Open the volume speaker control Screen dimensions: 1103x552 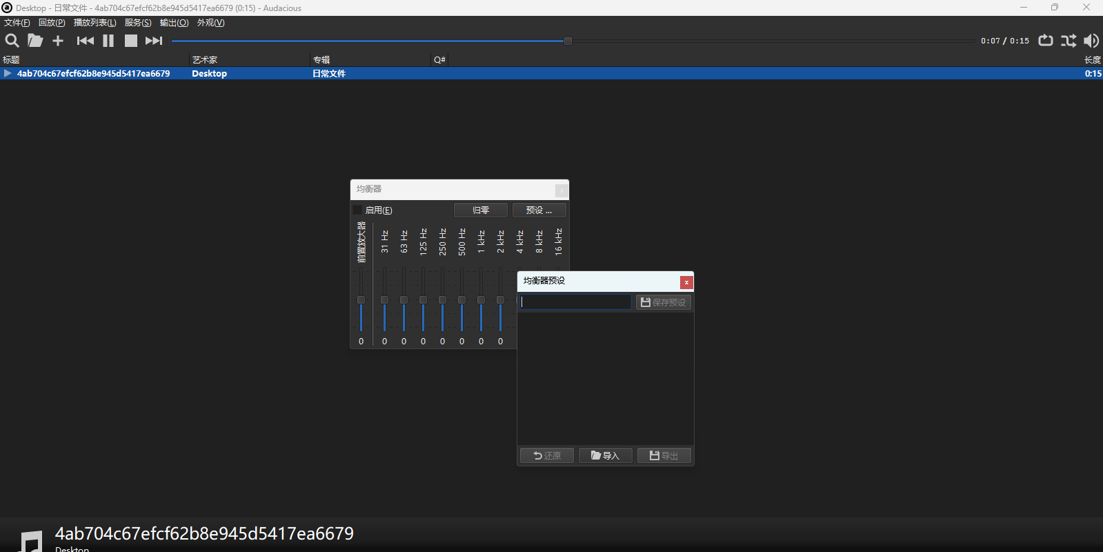(x=1091, y=41)
